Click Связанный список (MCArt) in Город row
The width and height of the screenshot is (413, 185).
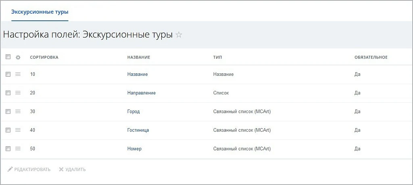point(242,112)
